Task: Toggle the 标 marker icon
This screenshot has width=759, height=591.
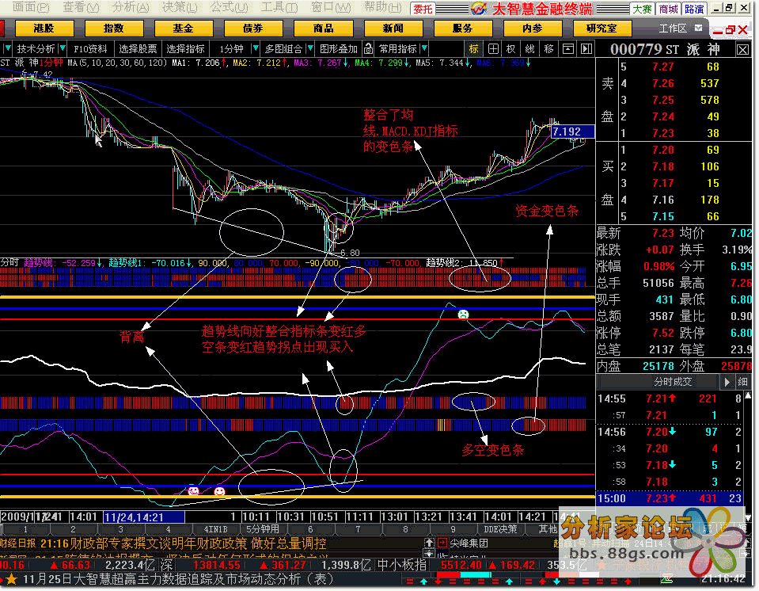Action: (x=474, y=48)
